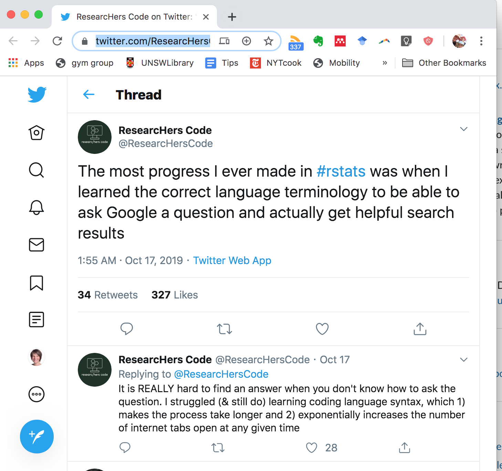This screenshot has height=471, width=502.
Task: Show hidden bookmarks with the double chevron
Action: (x=385, y=63)
